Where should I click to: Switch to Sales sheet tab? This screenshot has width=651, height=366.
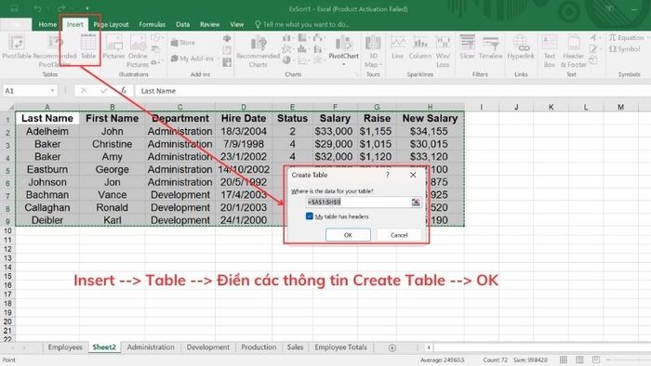[x=295, y=347]
